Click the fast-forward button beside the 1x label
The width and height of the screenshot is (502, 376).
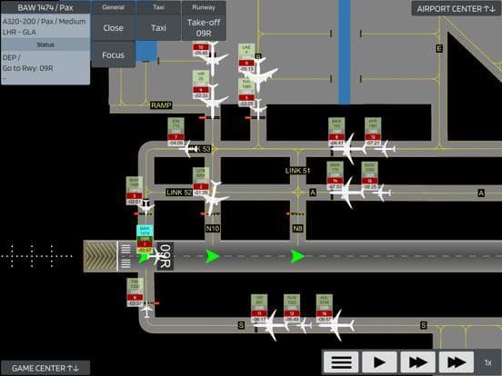tap(457, 362)
